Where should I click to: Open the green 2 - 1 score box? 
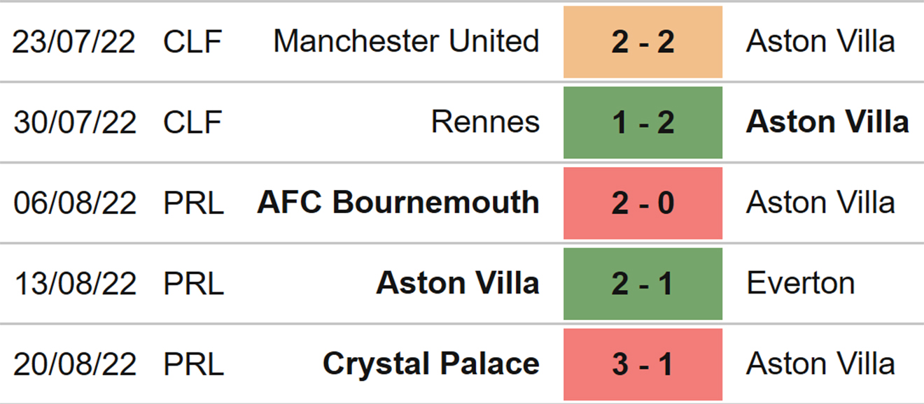pos(643,284)
